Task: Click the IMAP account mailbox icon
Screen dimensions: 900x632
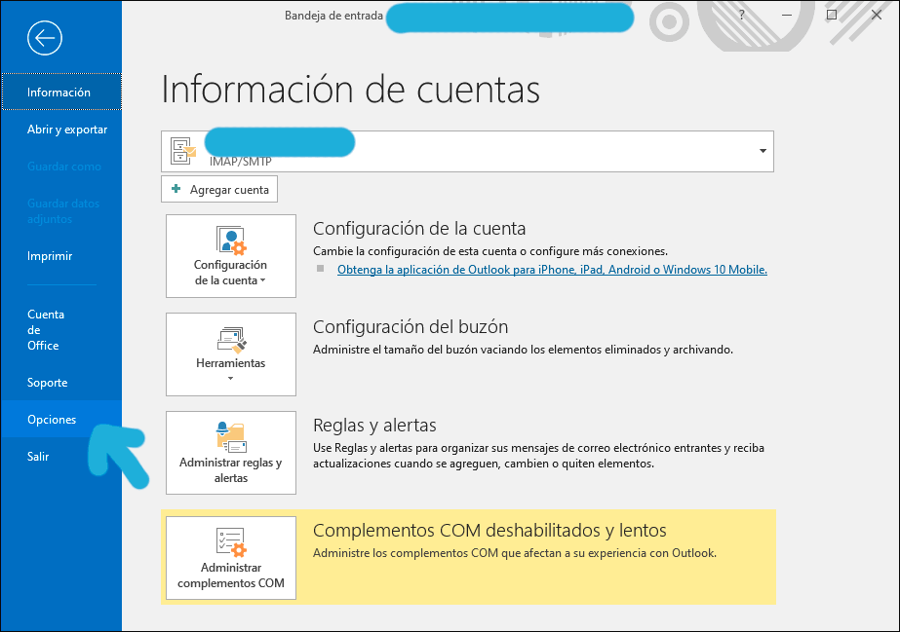Action: 183,151
